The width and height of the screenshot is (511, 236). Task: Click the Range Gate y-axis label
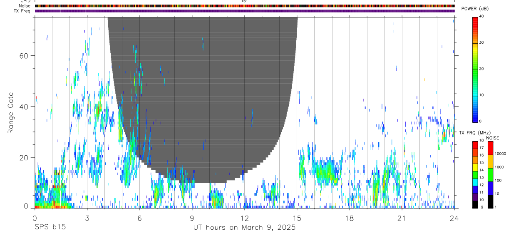[10, 113]
